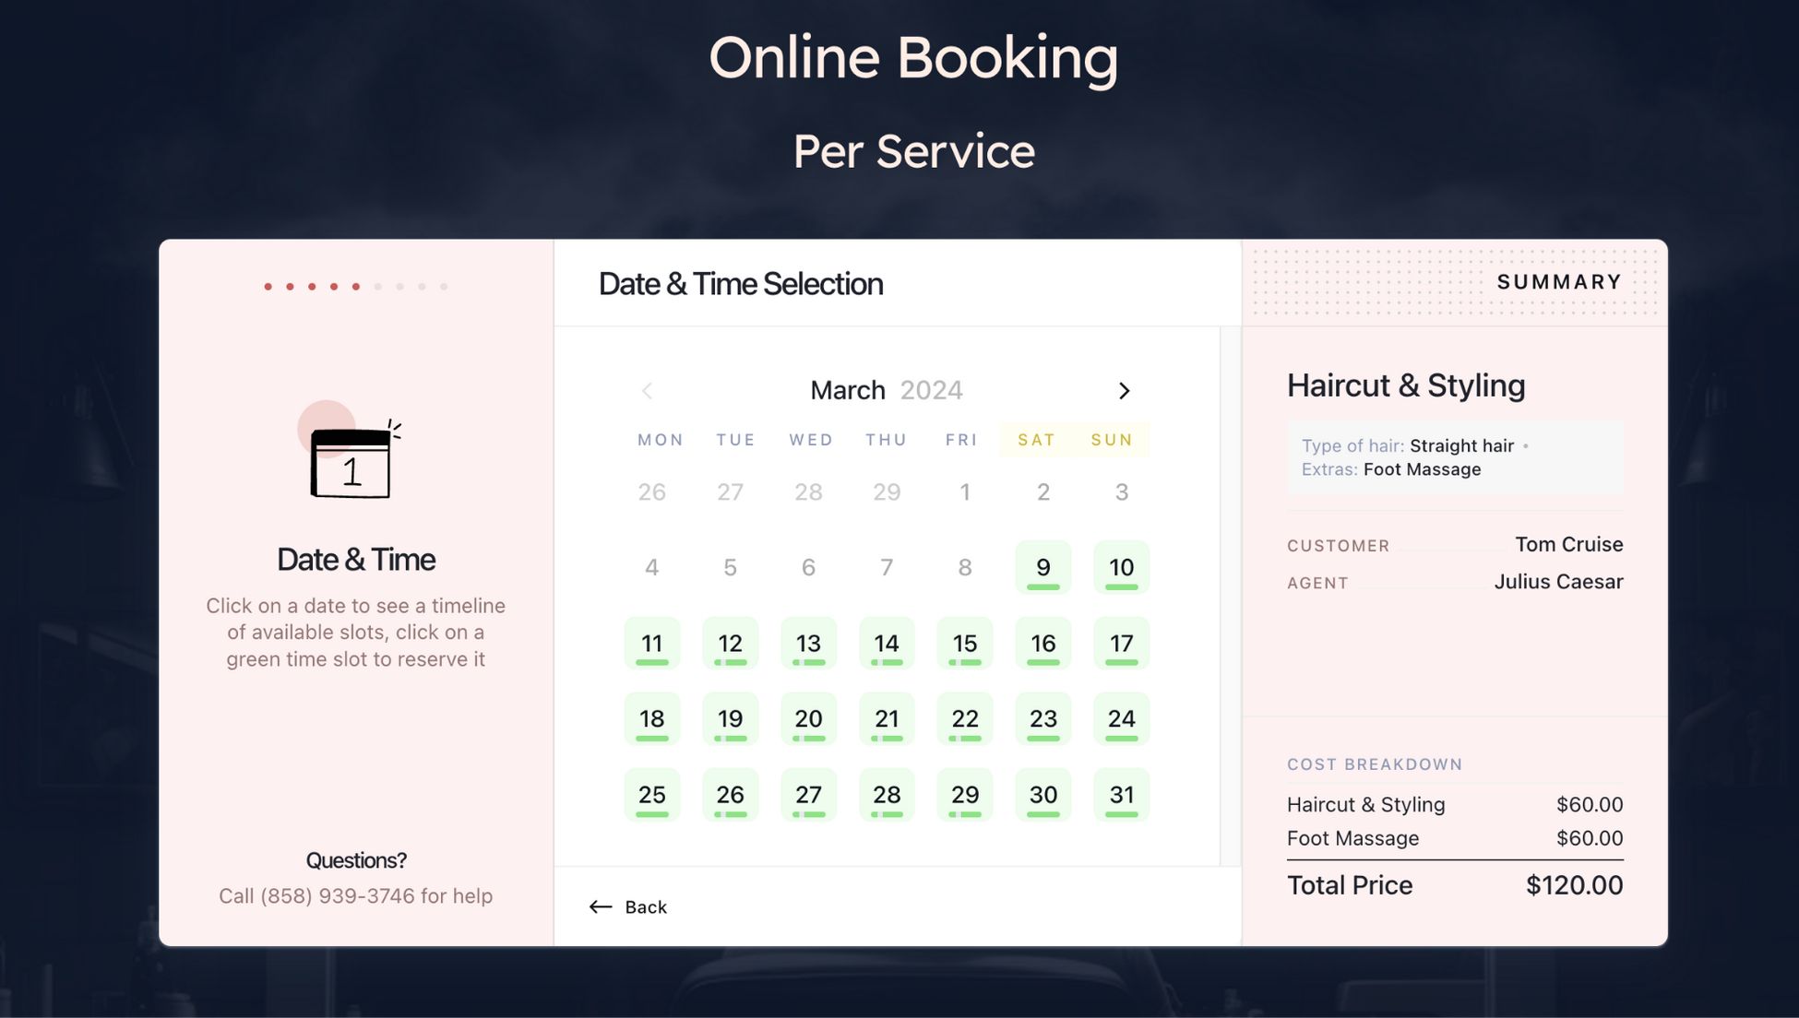Pick March 28 on the calendar
Viewport: 1799px width, 1018px height.
tap(887, 794)
